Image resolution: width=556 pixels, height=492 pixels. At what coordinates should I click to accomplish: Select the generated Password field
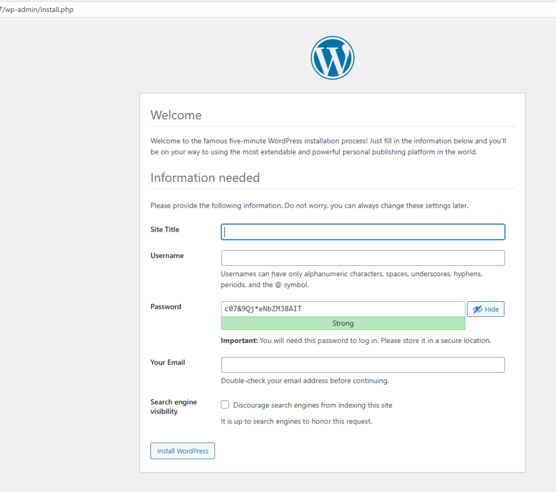[343, 309]
